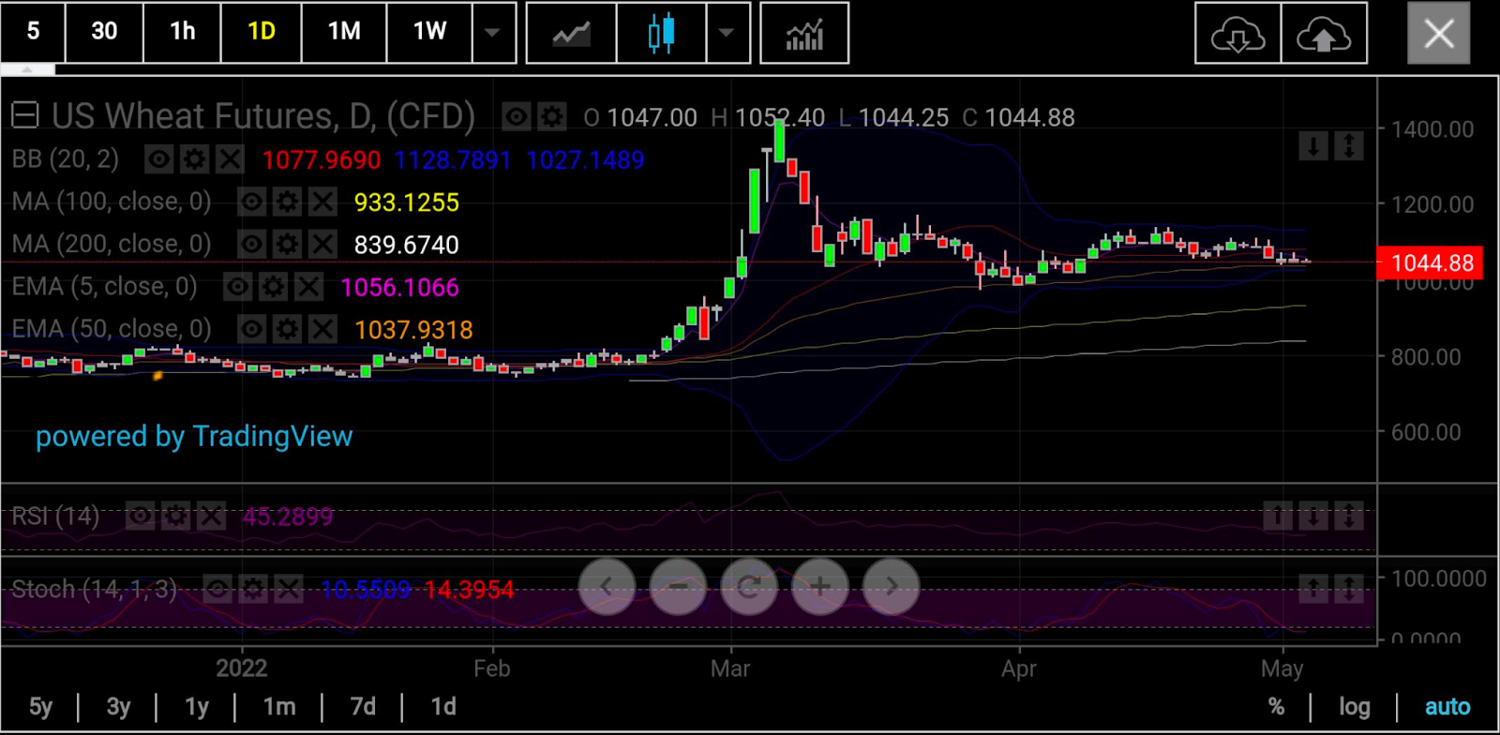Maximize the Stoch pane
Image resolution: width=1500 pixels, height=735 pixels.
[1349, 589]
